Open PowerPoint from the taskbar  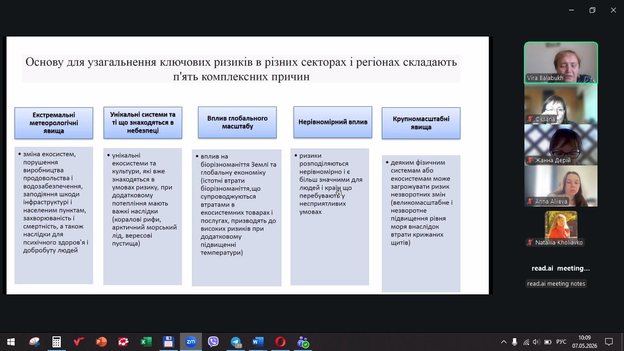[101, 342]
